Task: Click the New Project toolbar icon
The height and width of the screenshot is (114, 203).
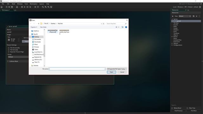Action: click(6, 7)
